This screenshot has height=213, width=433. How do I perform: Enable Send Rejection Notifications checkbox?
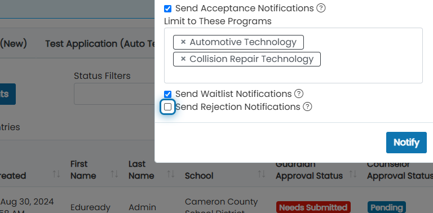167,106
